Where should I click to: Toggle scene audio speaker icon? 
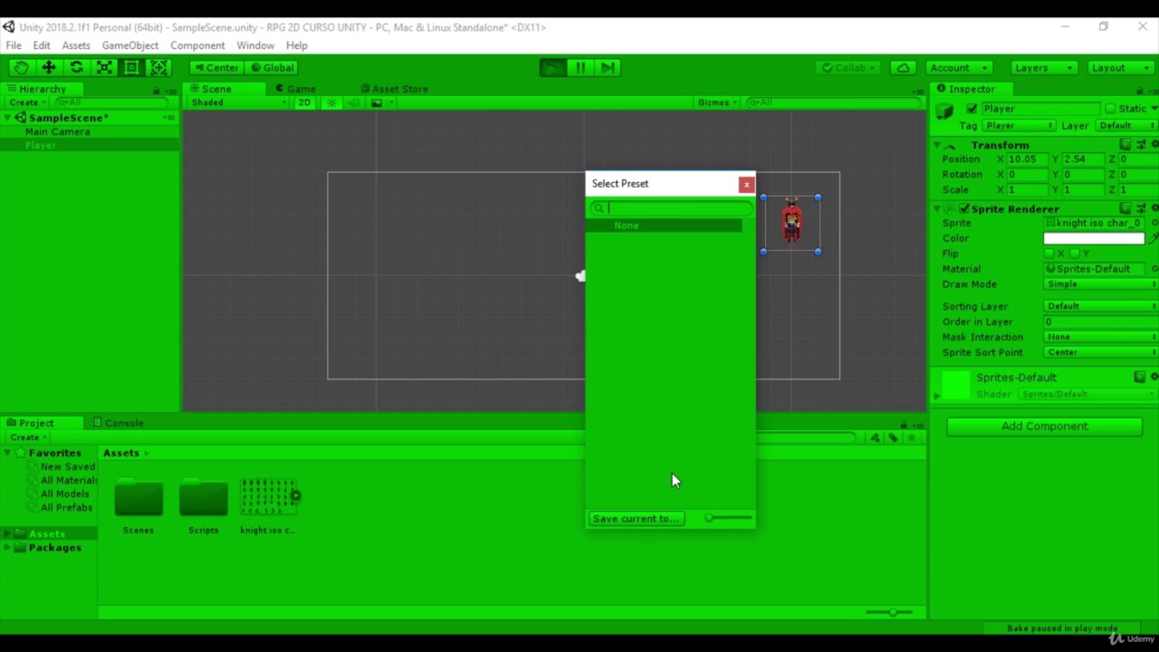(353, 102)
